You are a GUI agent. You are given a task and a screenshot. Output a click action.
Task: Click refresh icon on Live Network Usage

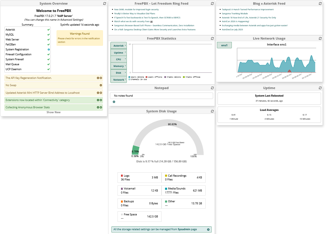click(320, 38)
